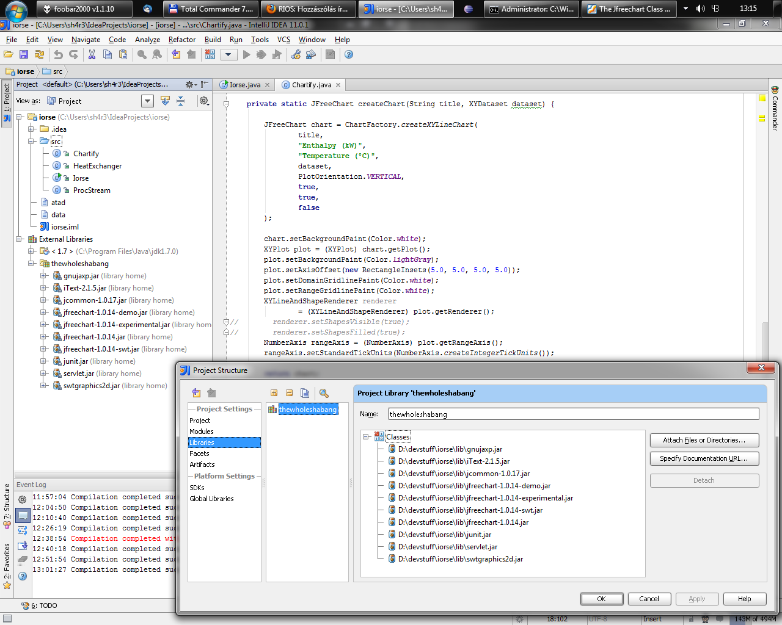Click the Open folder toolbar icon

(x=9, y=54)
